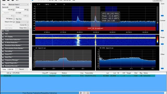The width and height of the screenshot is (167, 94).
Task: Open the bottom-right status bar dropdown
Action: pos(165,93)
